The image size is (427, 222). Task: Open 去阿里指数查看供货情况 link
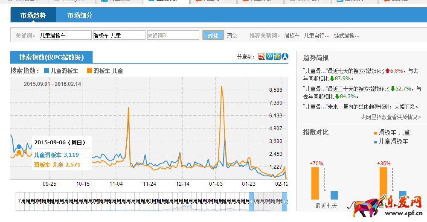[x=391, y=117]
